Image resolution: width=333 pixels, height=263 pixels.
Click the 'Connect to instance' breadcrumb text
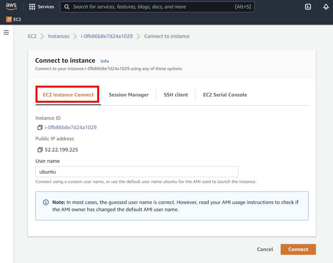(x=167, y=36)
